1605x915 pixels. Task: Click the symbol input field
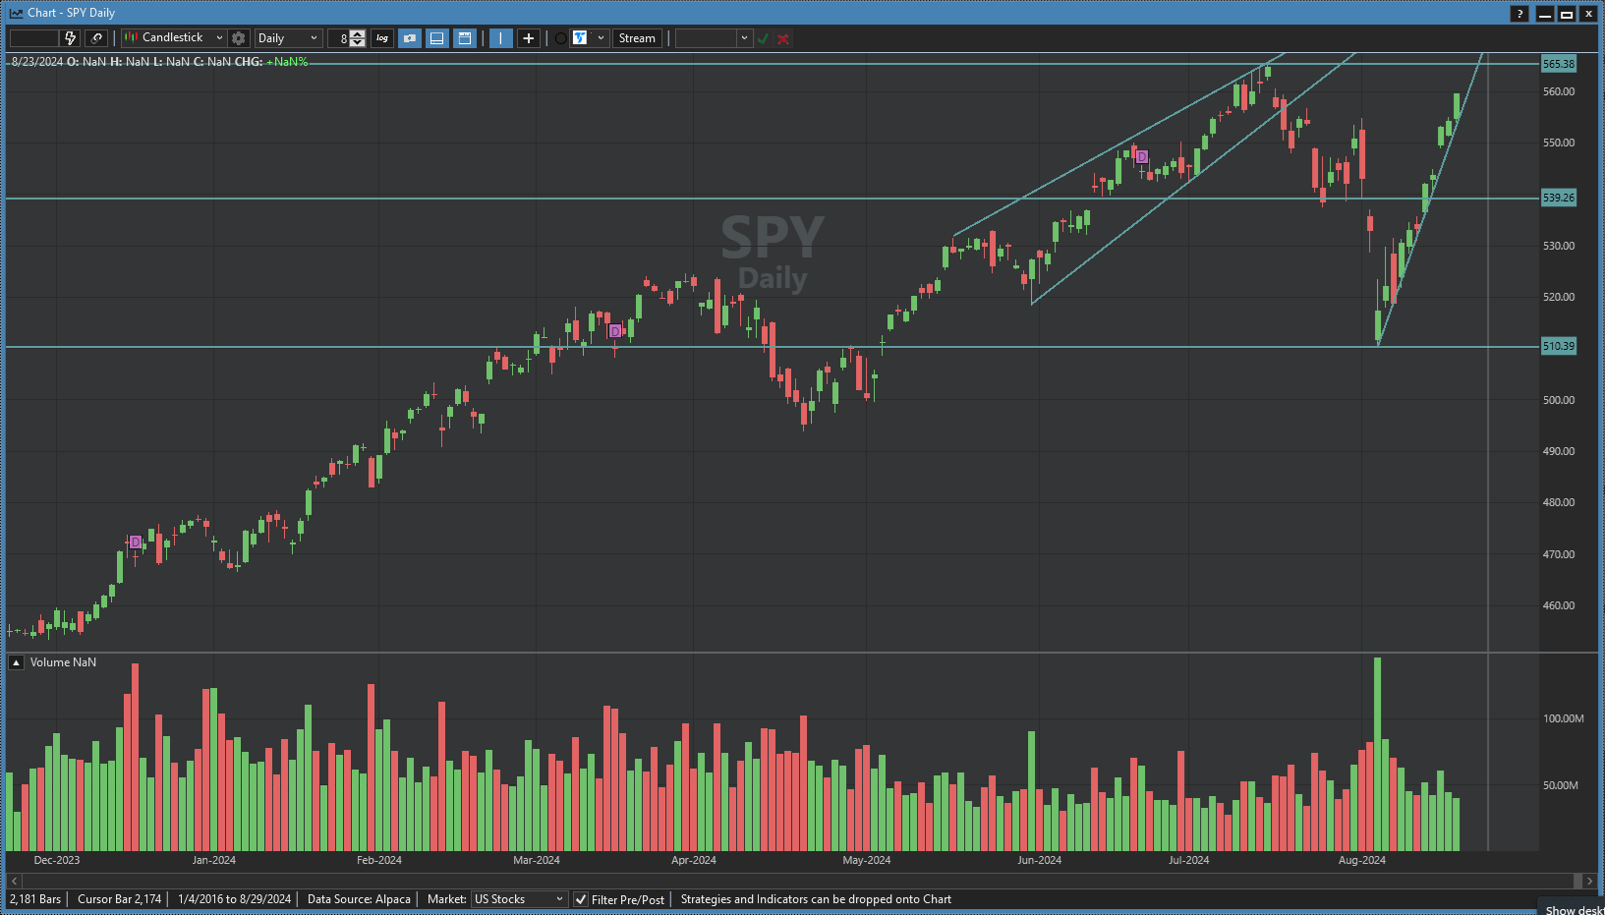34,38
